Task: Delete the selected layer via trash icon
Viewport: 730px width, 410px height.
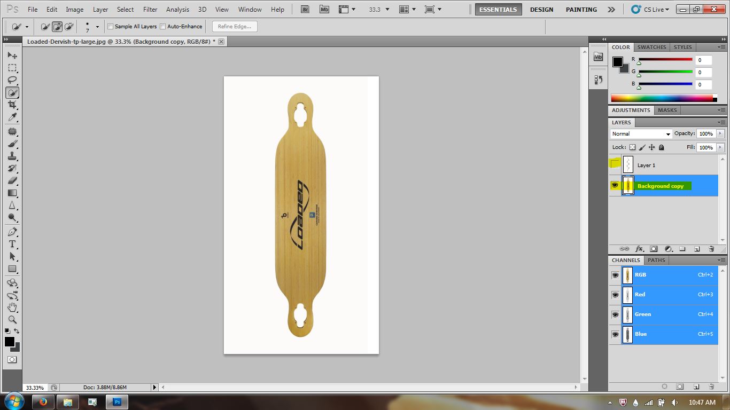Action: pos(711,249)
